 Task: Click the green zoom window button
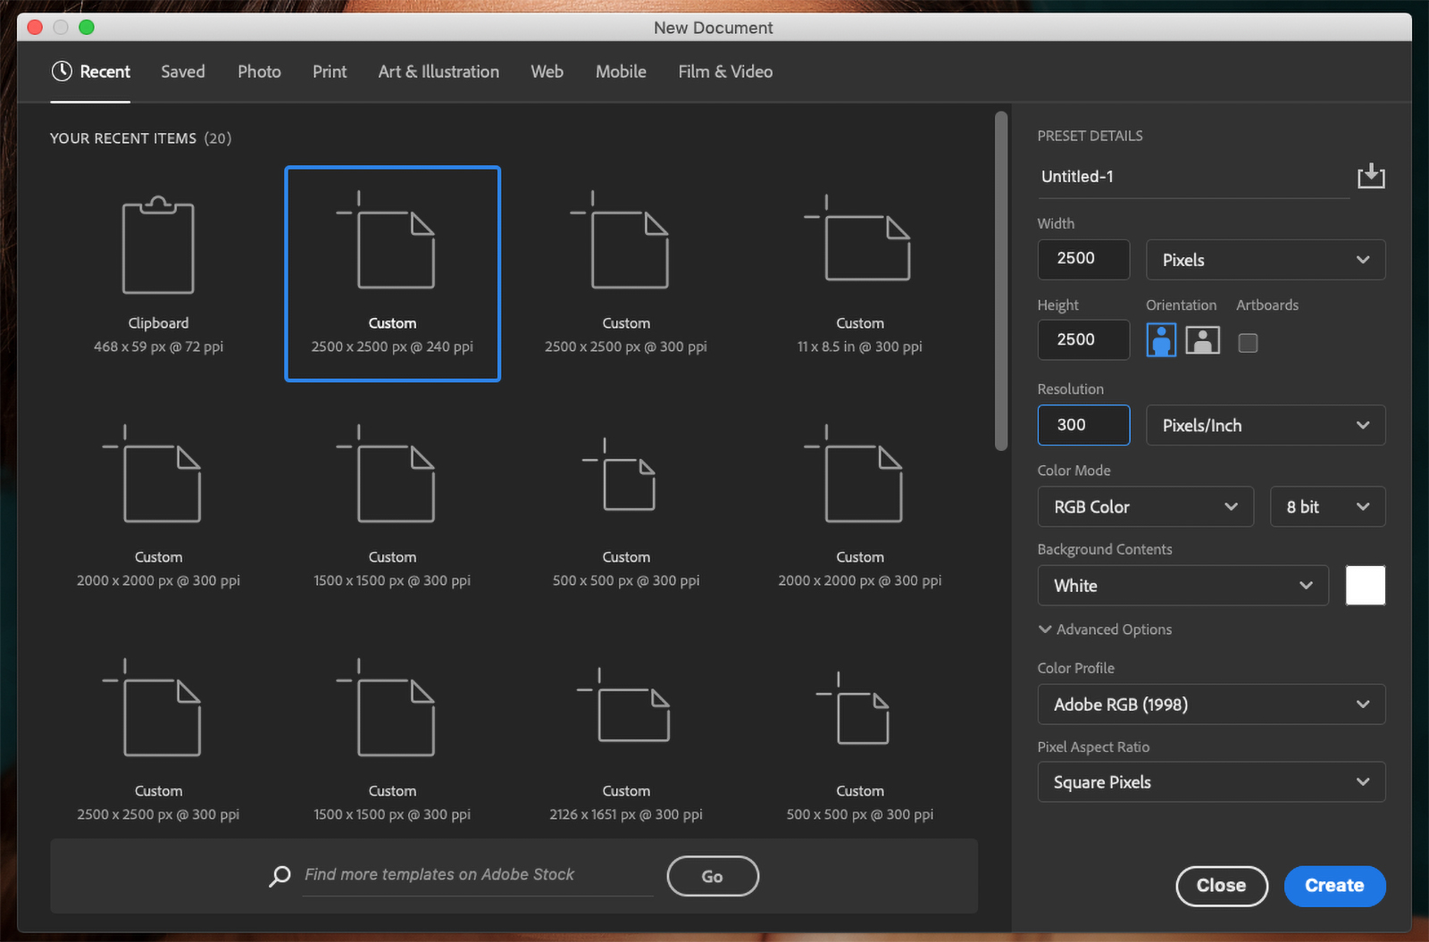tap(87, 27)
